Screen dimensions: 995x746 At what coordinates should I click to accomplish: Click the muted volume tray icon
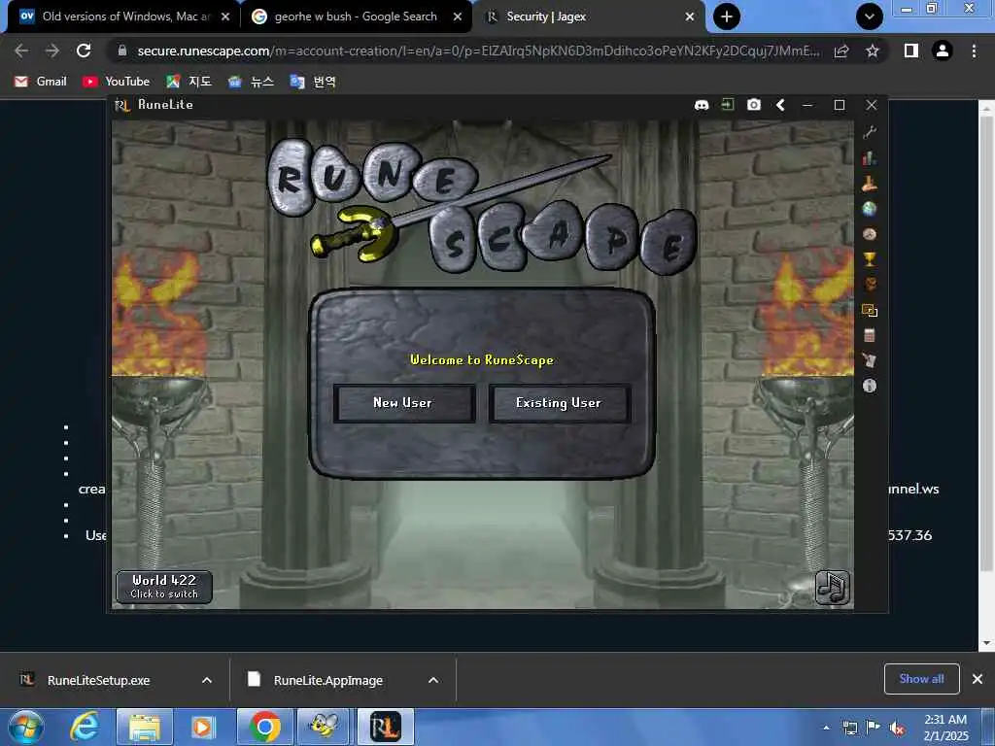[897, 729]
